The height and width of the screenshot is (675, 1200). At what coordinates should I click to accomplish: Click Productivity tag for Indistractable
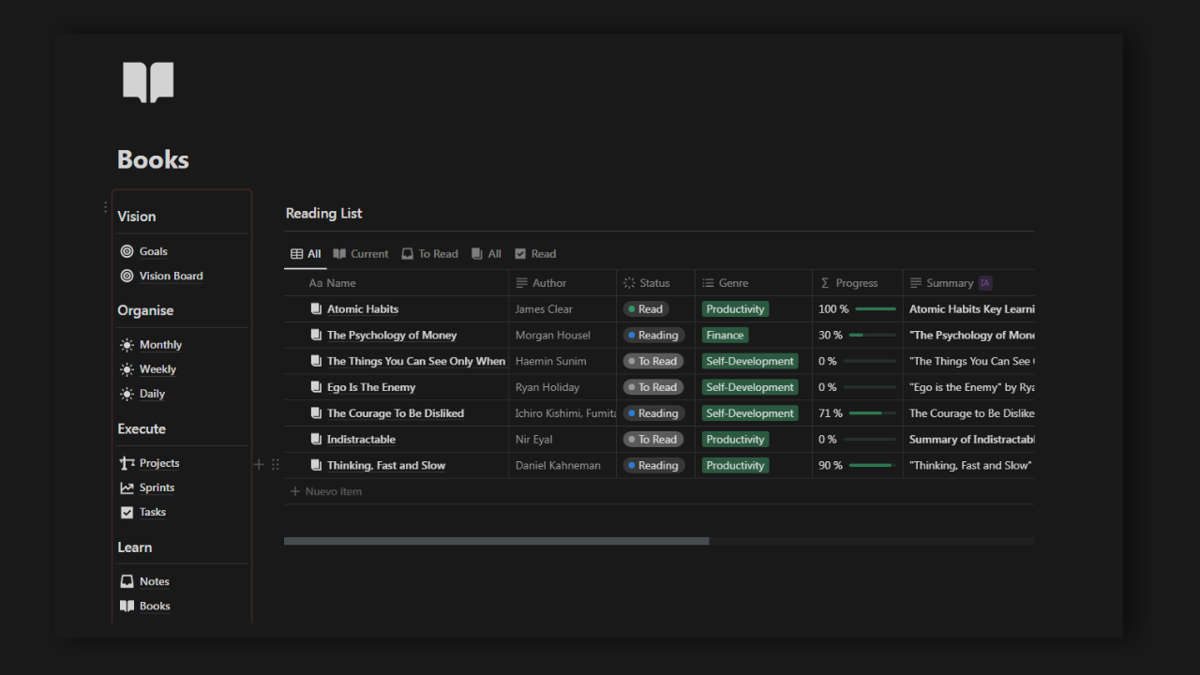[735, 439]
